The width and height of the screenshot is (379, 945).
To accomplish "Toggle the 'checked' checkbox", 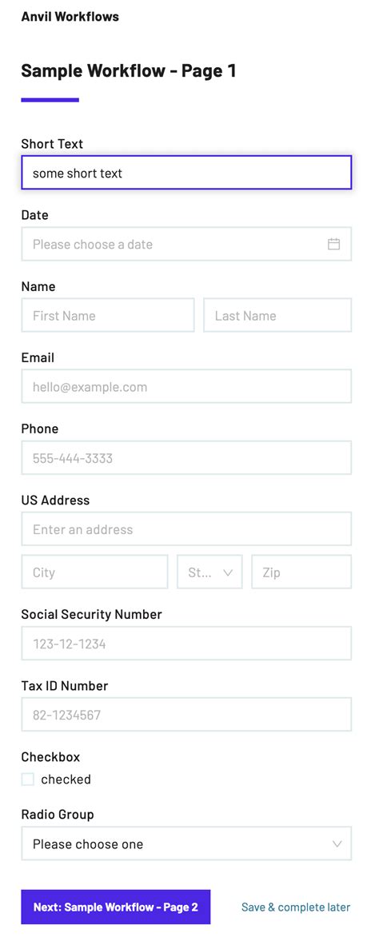I will coord(28,780).
